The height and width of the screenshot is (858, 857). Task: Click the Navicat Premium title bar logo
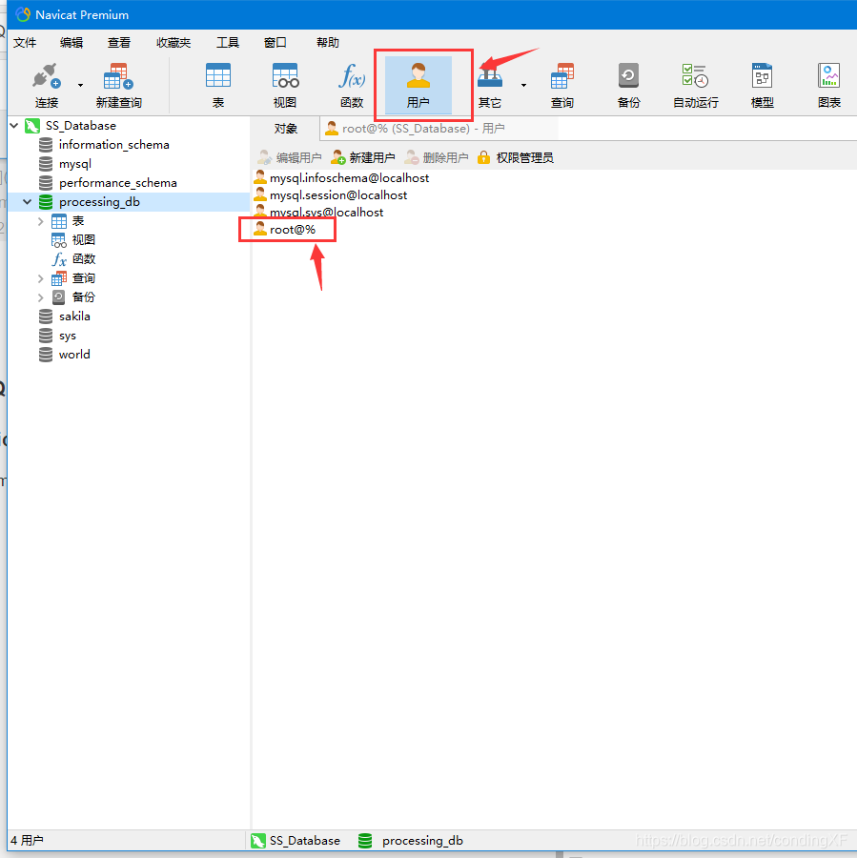click(23, 14)
